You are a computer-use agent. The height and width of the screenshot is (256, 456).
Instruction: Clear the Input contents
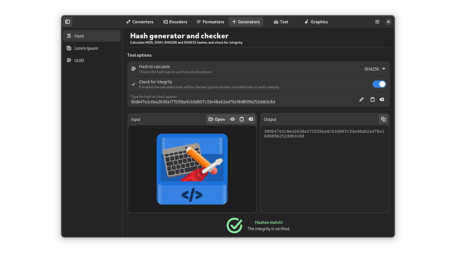click(x=251, y=119)
